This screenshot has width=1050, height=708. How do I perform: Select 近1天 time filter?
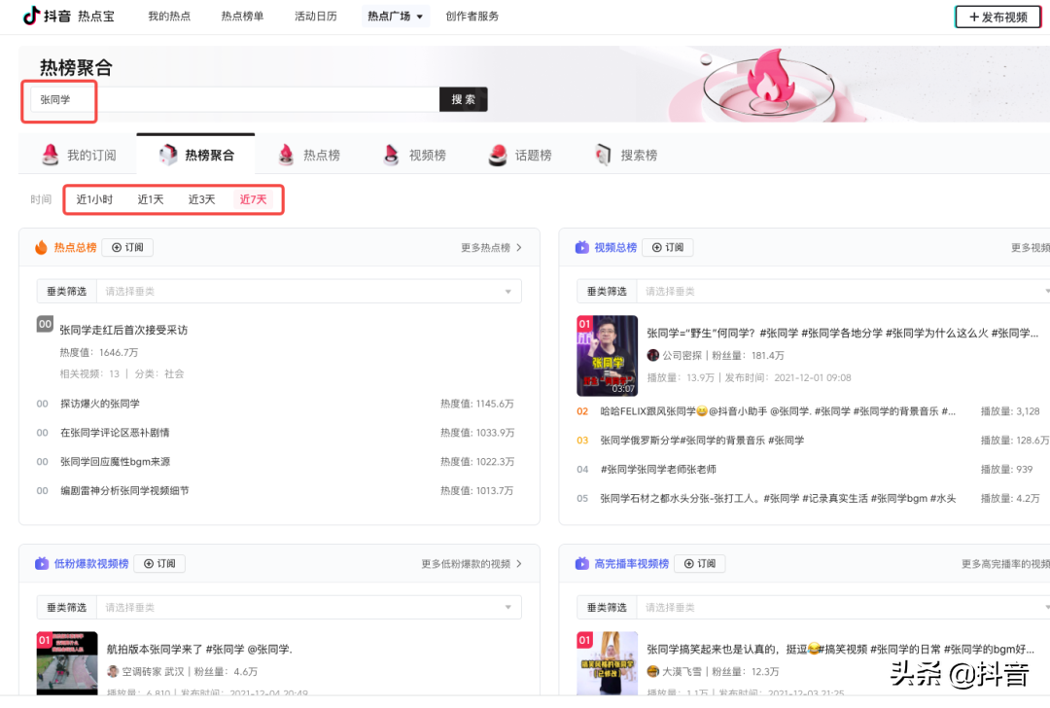pyautogui.click(x=151, y=199)
